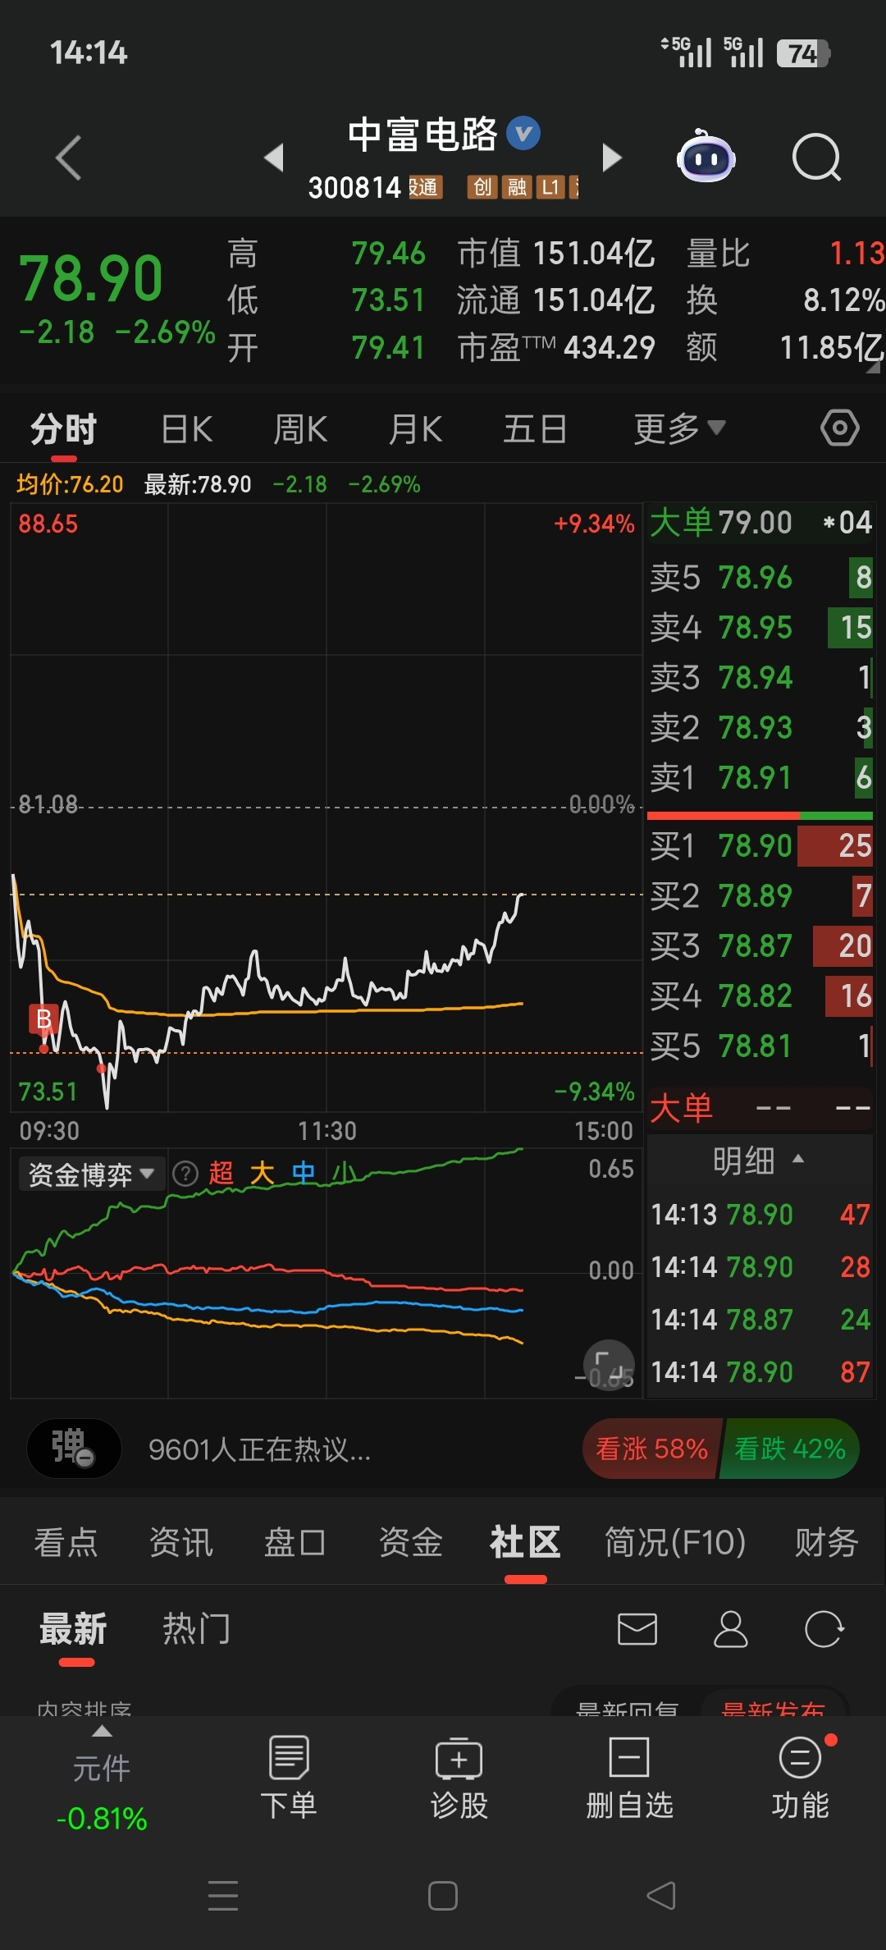The width and height of the screenshot is (886, 1950).
Task: Go to next stock with right triangle
Action: point(611,157)
